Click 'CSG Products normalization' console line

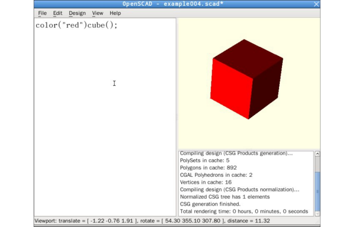pyautogui.click(x=239, y=189)
